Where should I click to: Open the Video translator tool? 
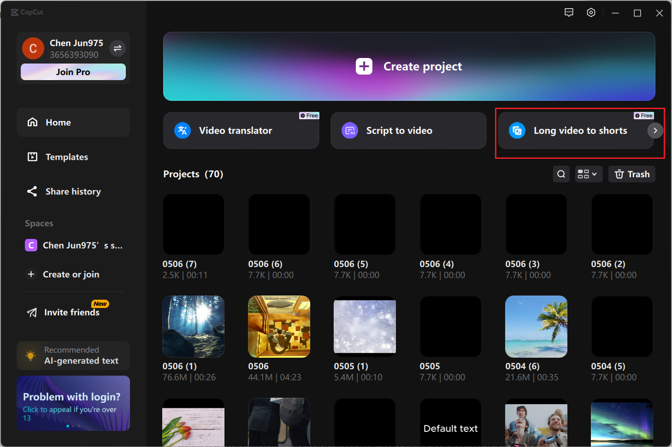(235, 130)
